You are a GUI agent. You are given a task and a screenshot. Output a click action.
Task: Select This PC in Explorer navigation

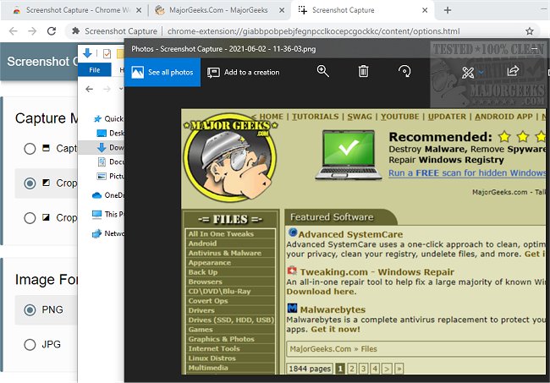click(x=108, y=214)
